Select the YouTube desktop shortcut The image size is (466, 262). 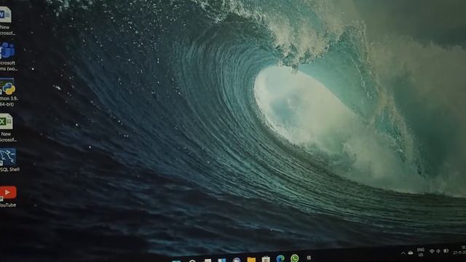8,196
